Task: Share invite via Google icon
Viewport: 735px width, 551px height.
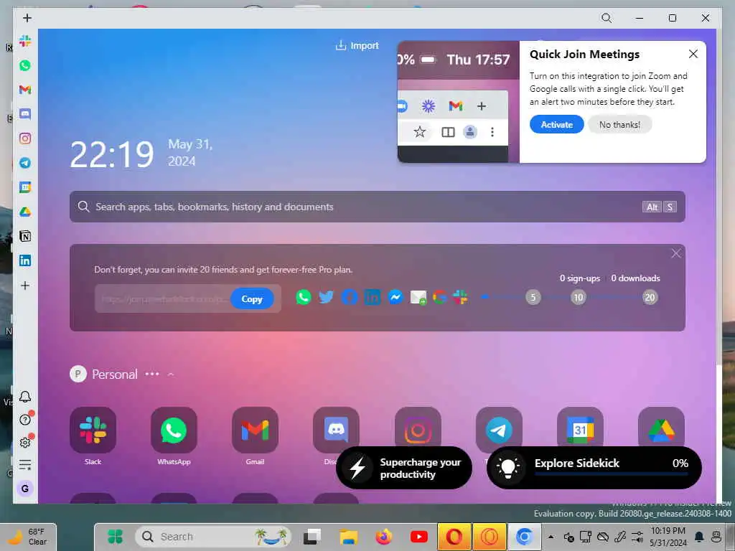Action: 439,297
